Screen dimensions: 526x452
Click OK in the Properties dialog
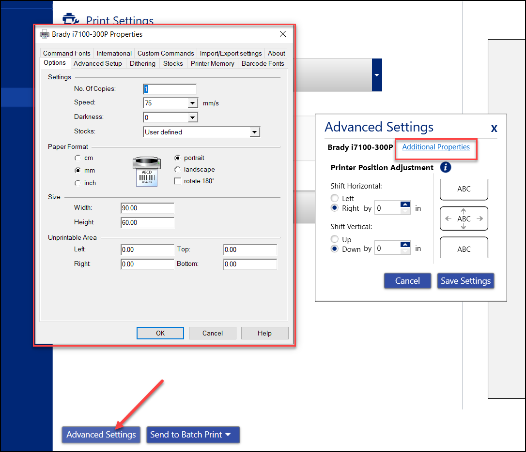160,333
